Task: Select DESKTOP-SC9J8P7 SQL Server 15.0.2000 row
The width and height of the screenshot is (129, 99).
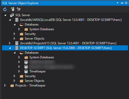Action: tap(65, 48)
